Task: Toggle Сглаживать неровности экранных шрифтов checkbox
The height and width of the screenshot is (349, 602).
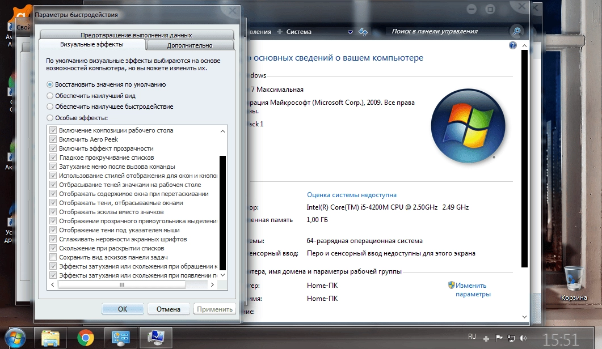Action: pyautogui.click(x=53, y=239)
